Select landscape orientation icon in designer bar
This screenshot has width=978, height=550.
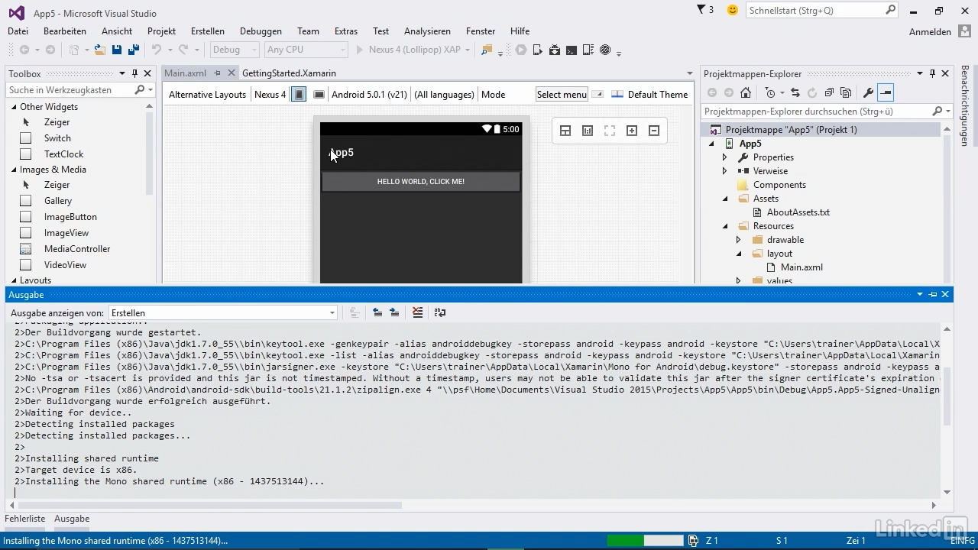coord(319,94)
